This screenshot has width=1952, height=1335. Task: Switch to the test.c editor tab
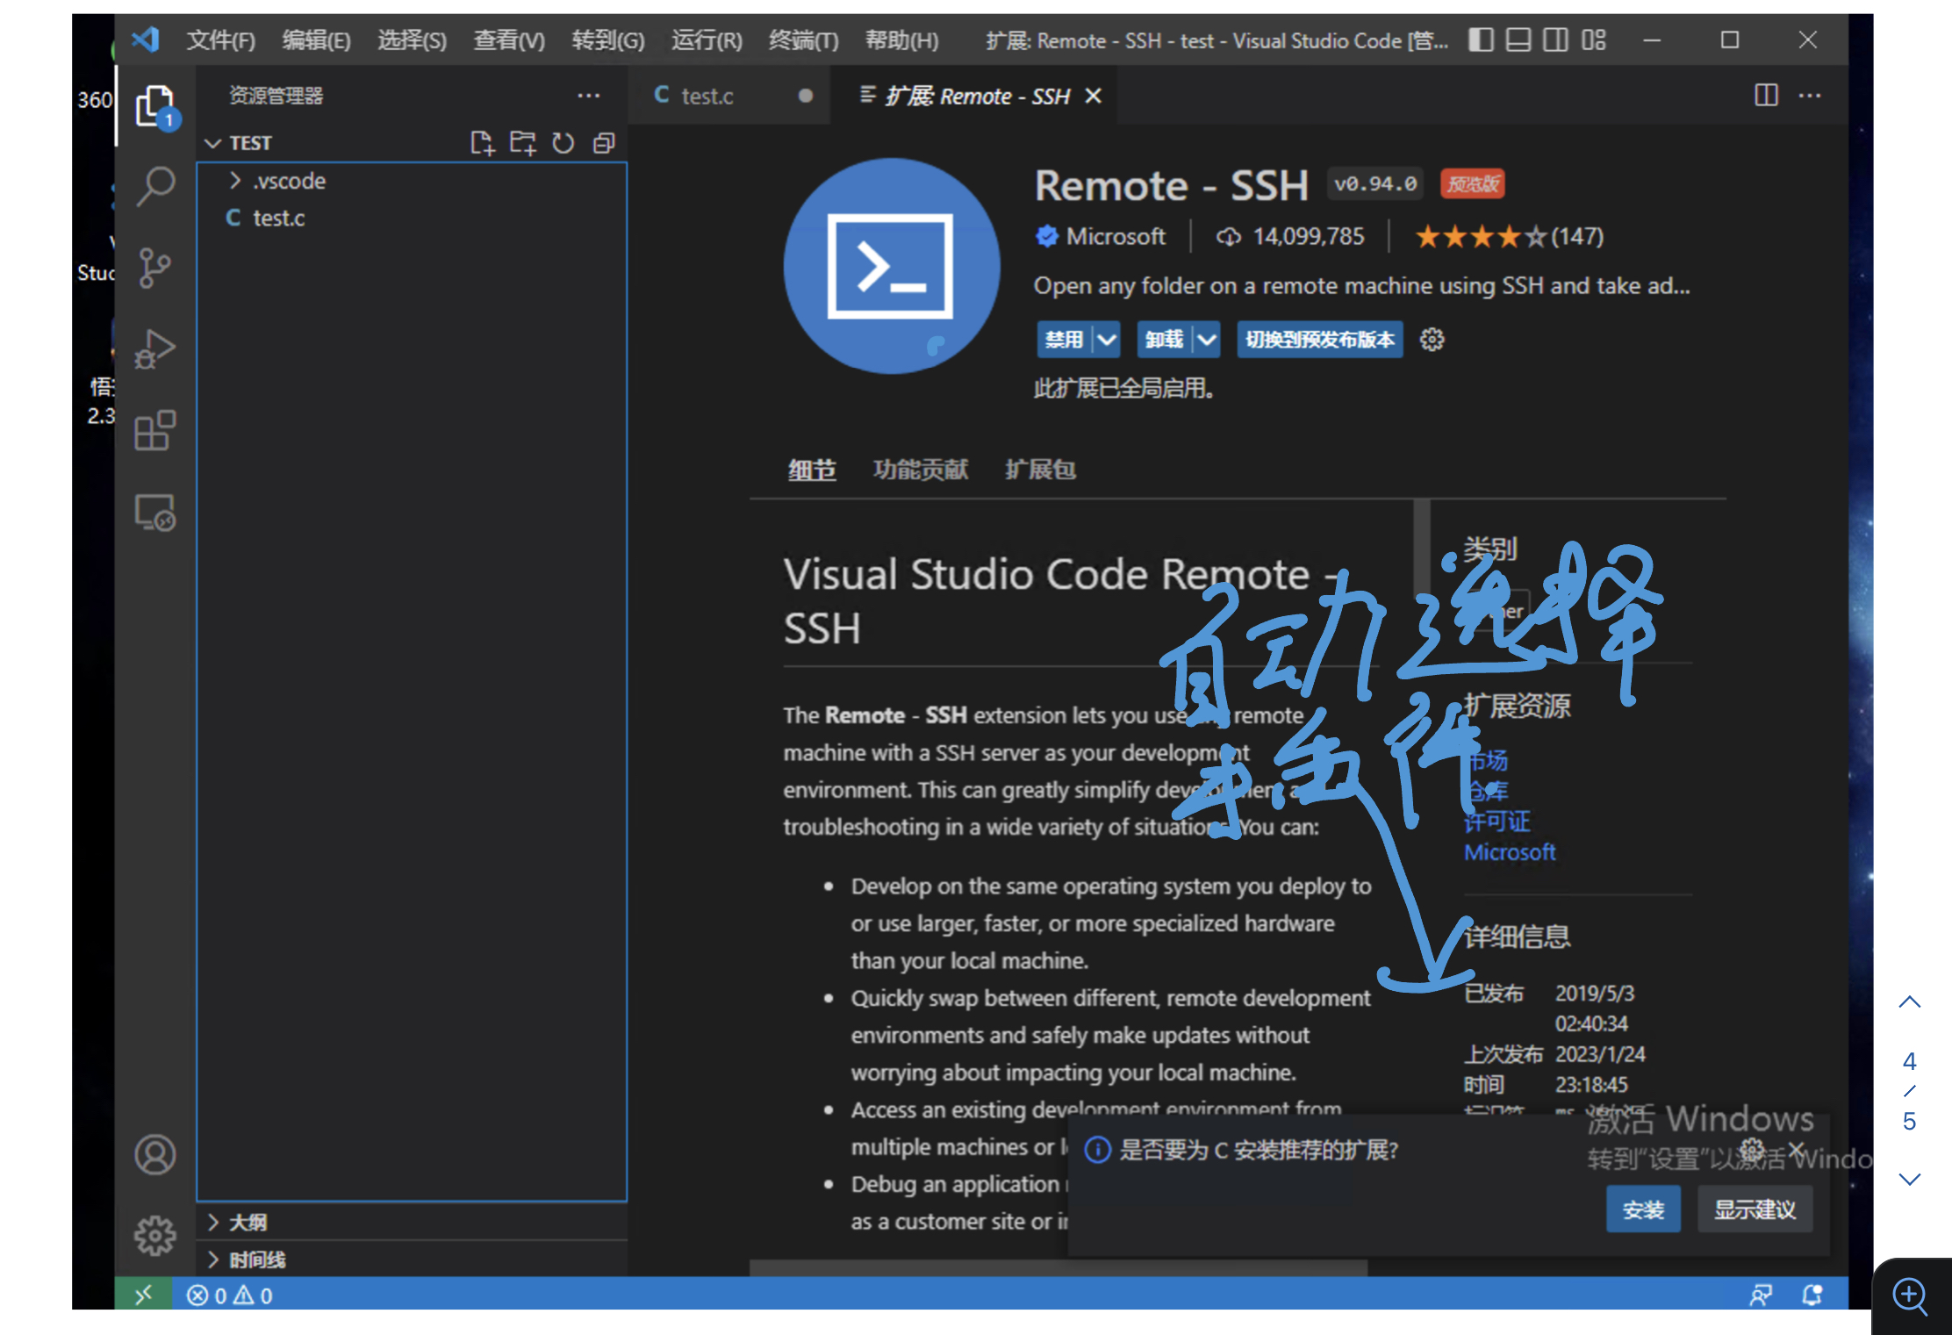(728, 96)
